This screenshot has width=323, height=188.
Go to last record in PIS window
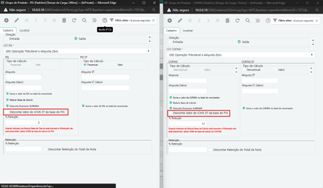(54, 20)
